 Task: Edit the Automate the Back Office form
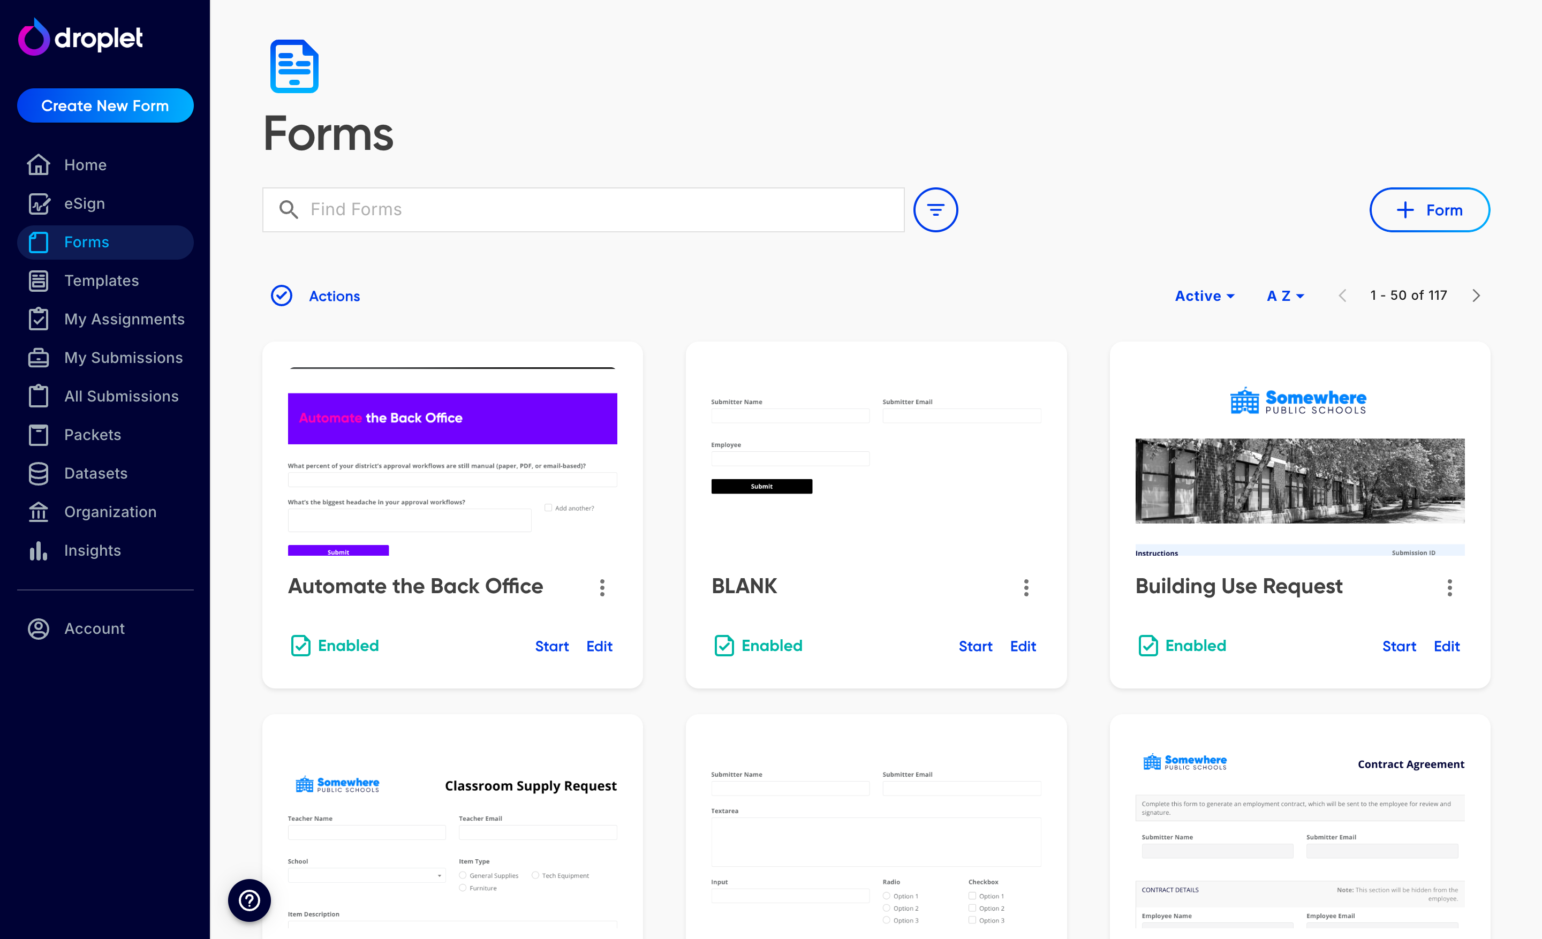[x=599, y=646]
